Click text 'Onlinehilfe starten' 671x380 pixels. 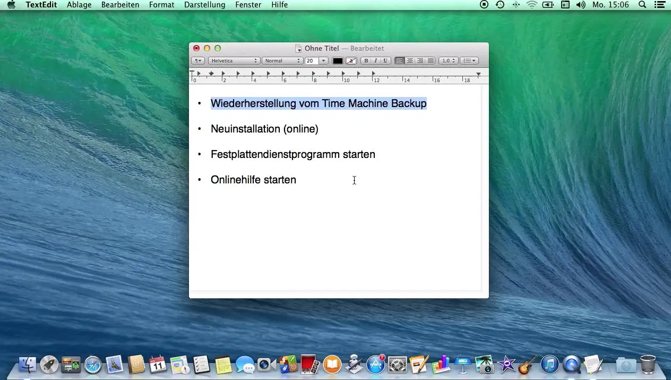253,180
